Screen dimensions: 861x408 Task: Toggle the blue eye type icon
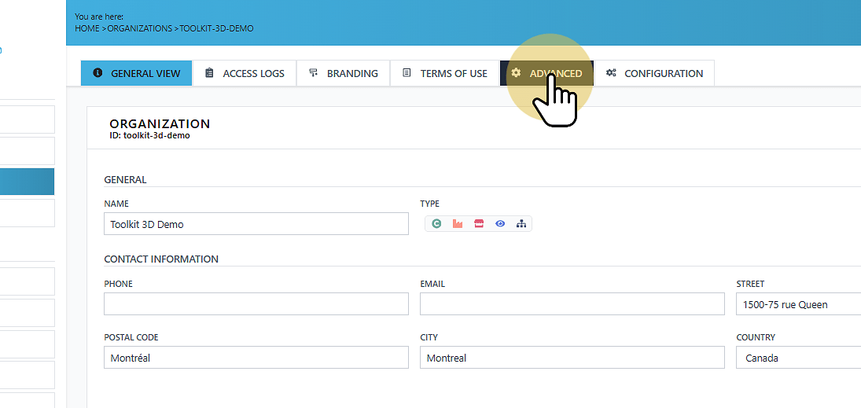click(499, 223)
